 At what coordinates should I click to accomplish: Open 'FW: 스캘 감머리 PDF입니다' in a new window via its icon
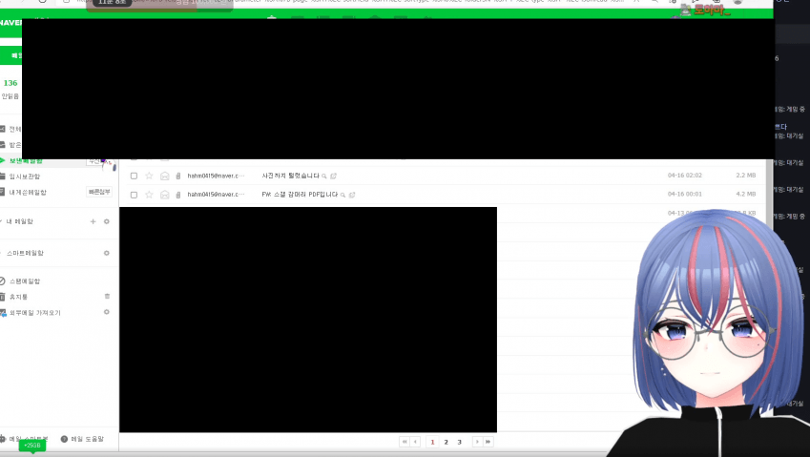pyautogui.click(x=352, y=195)
